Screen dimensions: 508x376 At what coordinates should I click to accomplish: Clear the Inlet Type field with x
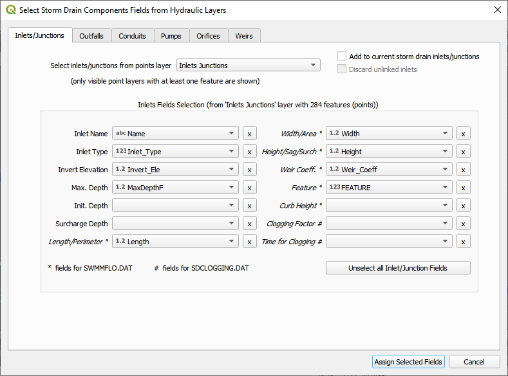pyautogui.click(x=250, y=152)
